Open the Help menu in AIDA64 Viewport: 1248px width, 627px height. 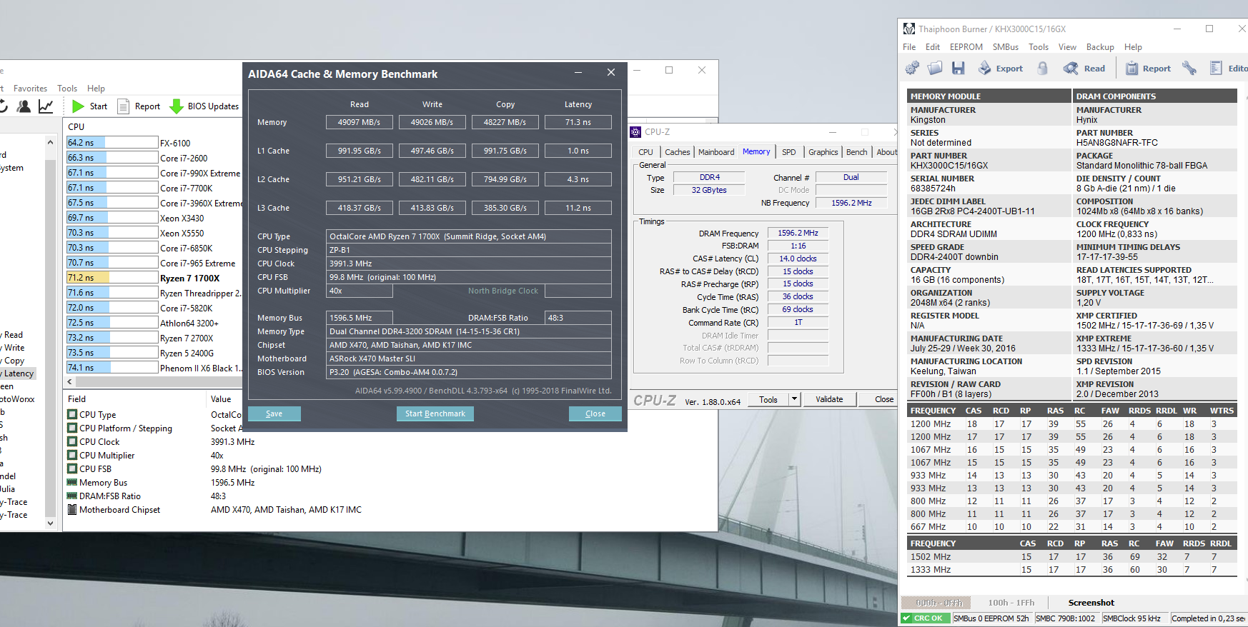96,89
